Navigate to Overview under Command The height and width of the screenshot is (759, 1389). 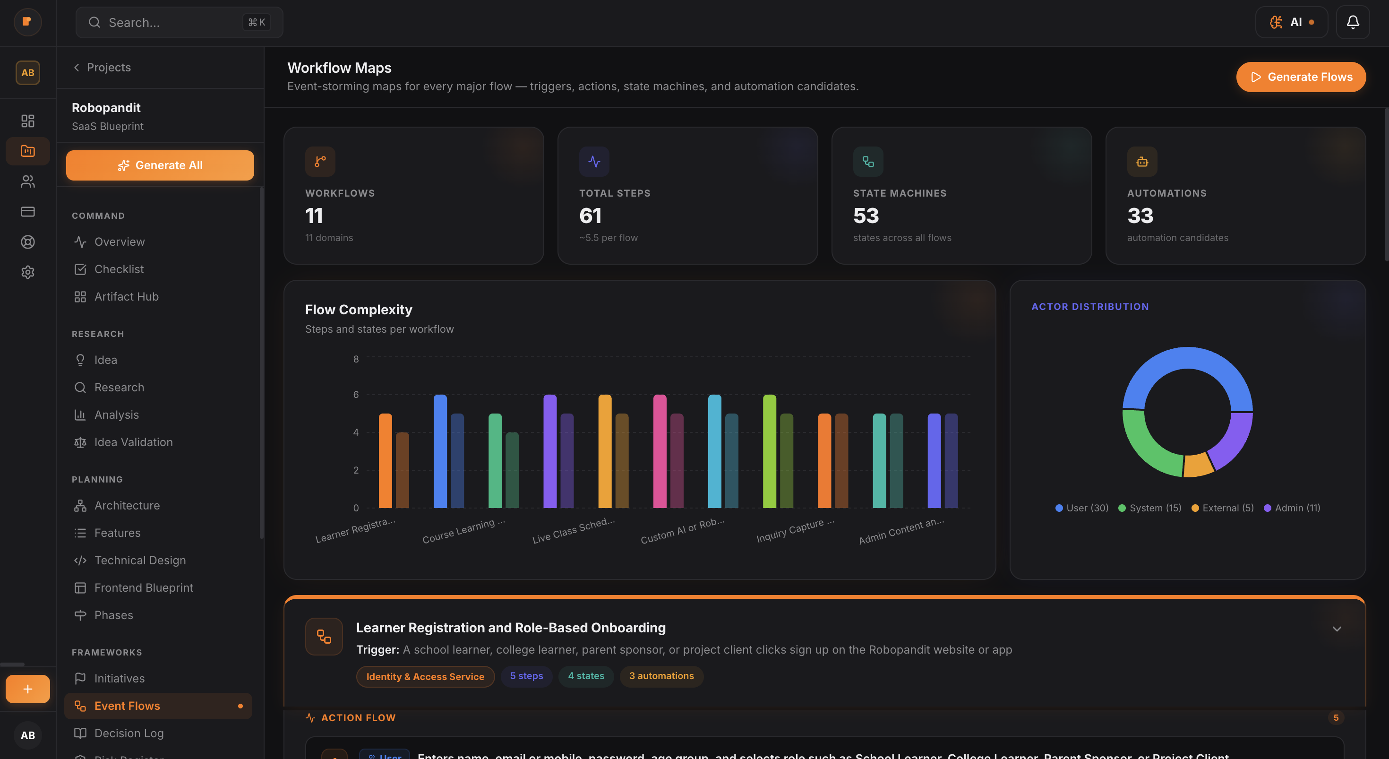[x=119, y=241]
